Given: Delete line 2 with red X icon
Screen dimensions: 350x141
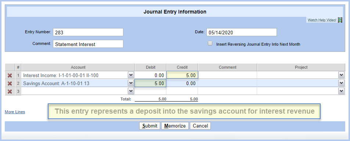Looking at the screenshot, I should tap(10, 84).
